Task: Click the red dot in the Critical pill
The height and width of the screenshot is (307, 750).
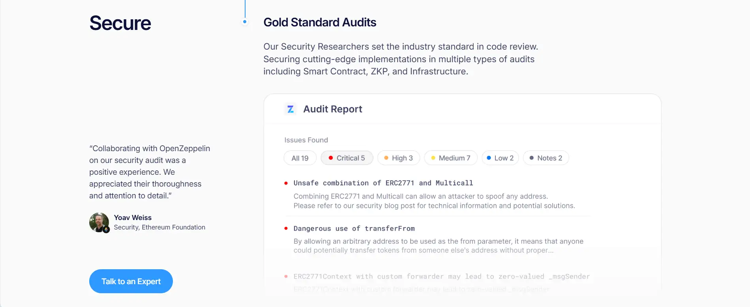Action: 331,158
